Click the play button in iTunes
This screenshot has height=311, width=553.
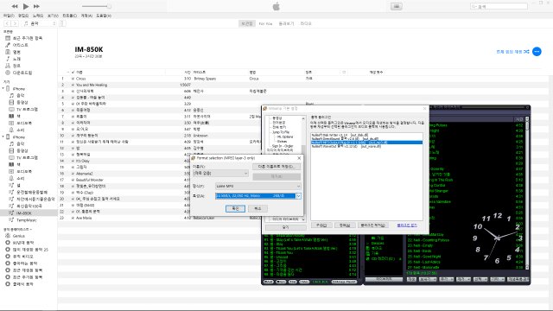[x=26, y=6]
